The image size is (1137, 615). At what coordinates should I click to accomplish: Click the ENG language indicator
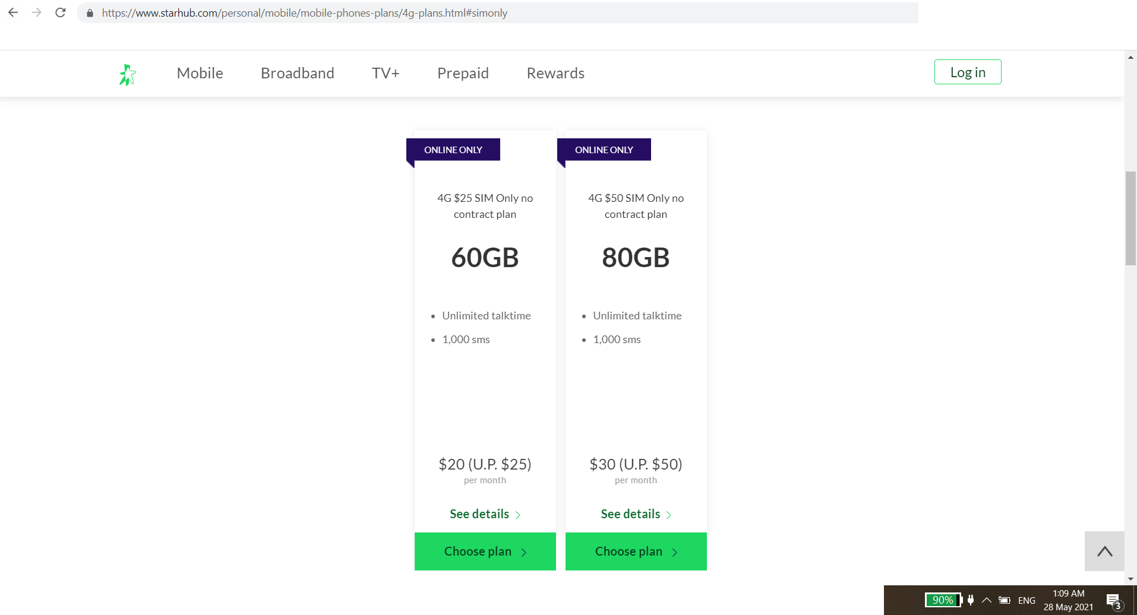click(1027, 600)
